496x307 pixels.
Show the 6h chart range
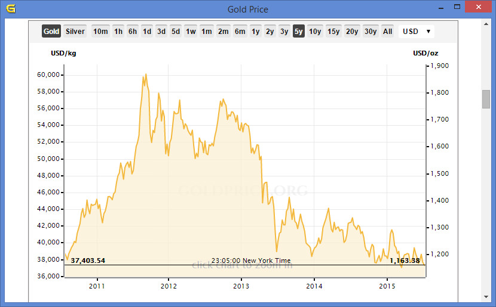133,32
